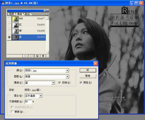Show the 红 channel visibility box
Screen dimensions: 145x120
9,25
